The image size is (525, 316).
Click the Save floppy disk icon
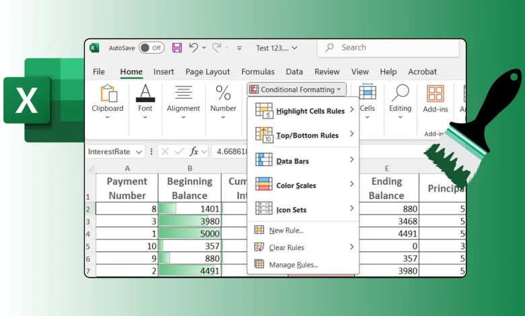177,48
